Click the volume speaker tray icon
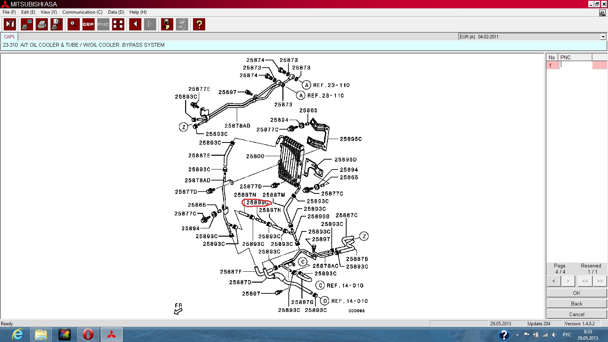This screenshot has width=608, height=342. 554,335
